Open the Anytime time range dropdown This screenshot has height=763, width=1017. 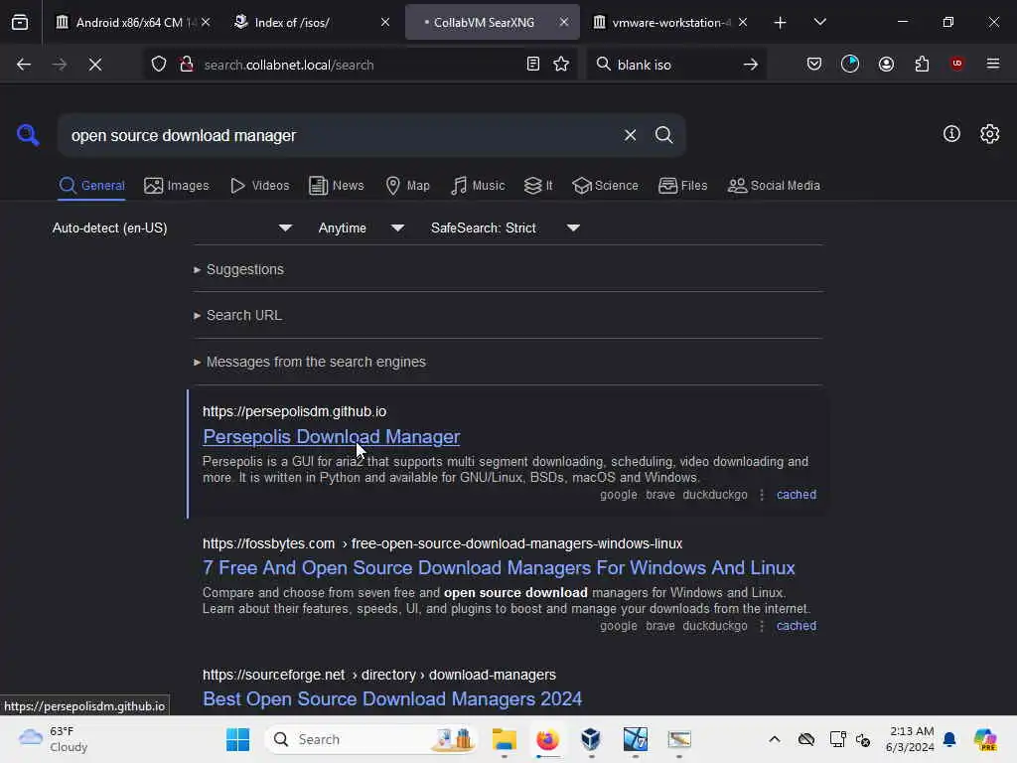(x=362, y=228)
